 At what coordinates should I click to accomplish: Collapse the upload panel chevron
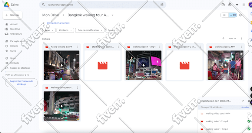tap(243, 101)
